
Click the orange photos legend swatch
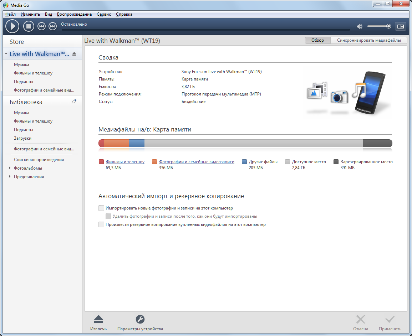point(154,162)
